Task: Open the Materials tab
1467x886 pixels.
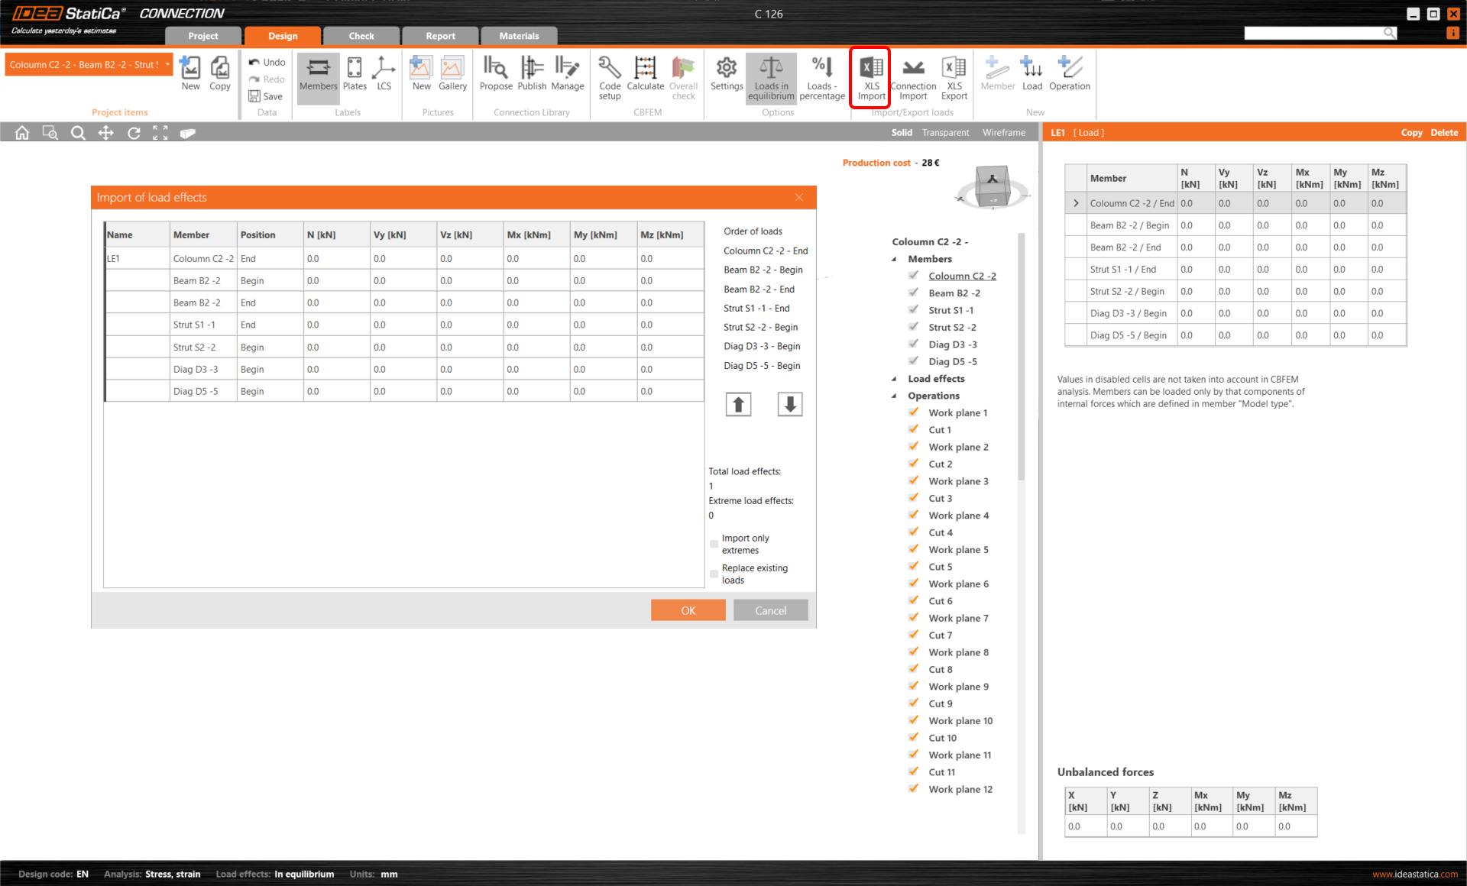Action: (519, 36)
